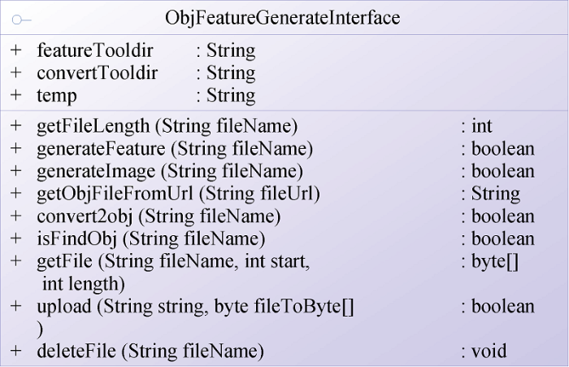Viewport: 569px width, 367px height.
Task: Click plus marker next to generateFeature
Action: click(16, 148)
